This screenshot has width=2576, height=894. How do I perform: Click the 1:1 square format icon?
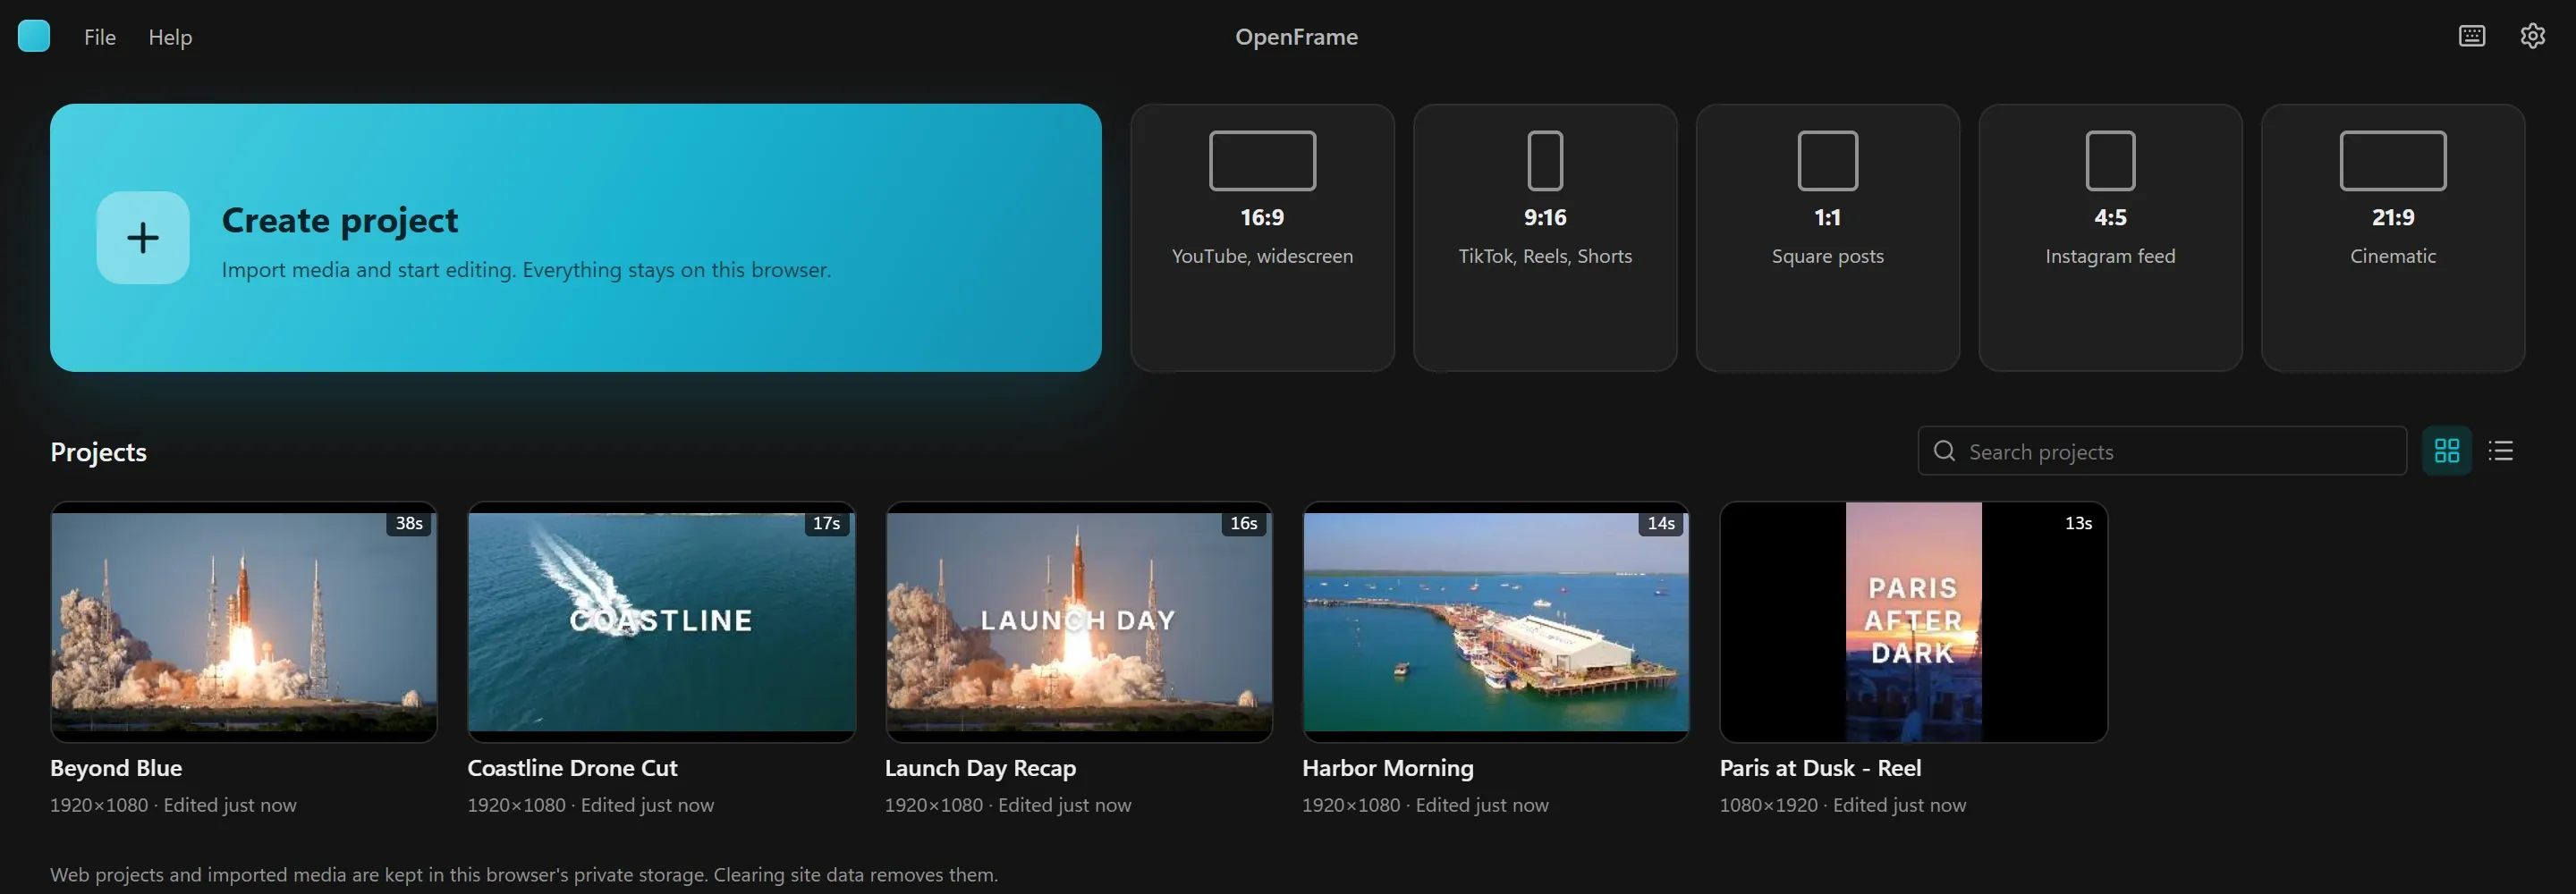[1827, 160]
